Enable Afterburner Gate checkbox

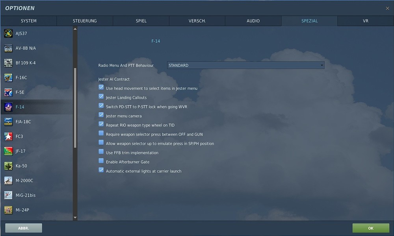tap(101, 161)
